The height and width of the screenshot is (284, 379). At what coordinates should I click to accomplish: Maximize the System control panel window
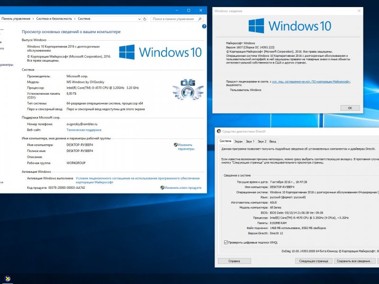click(189, 10)
